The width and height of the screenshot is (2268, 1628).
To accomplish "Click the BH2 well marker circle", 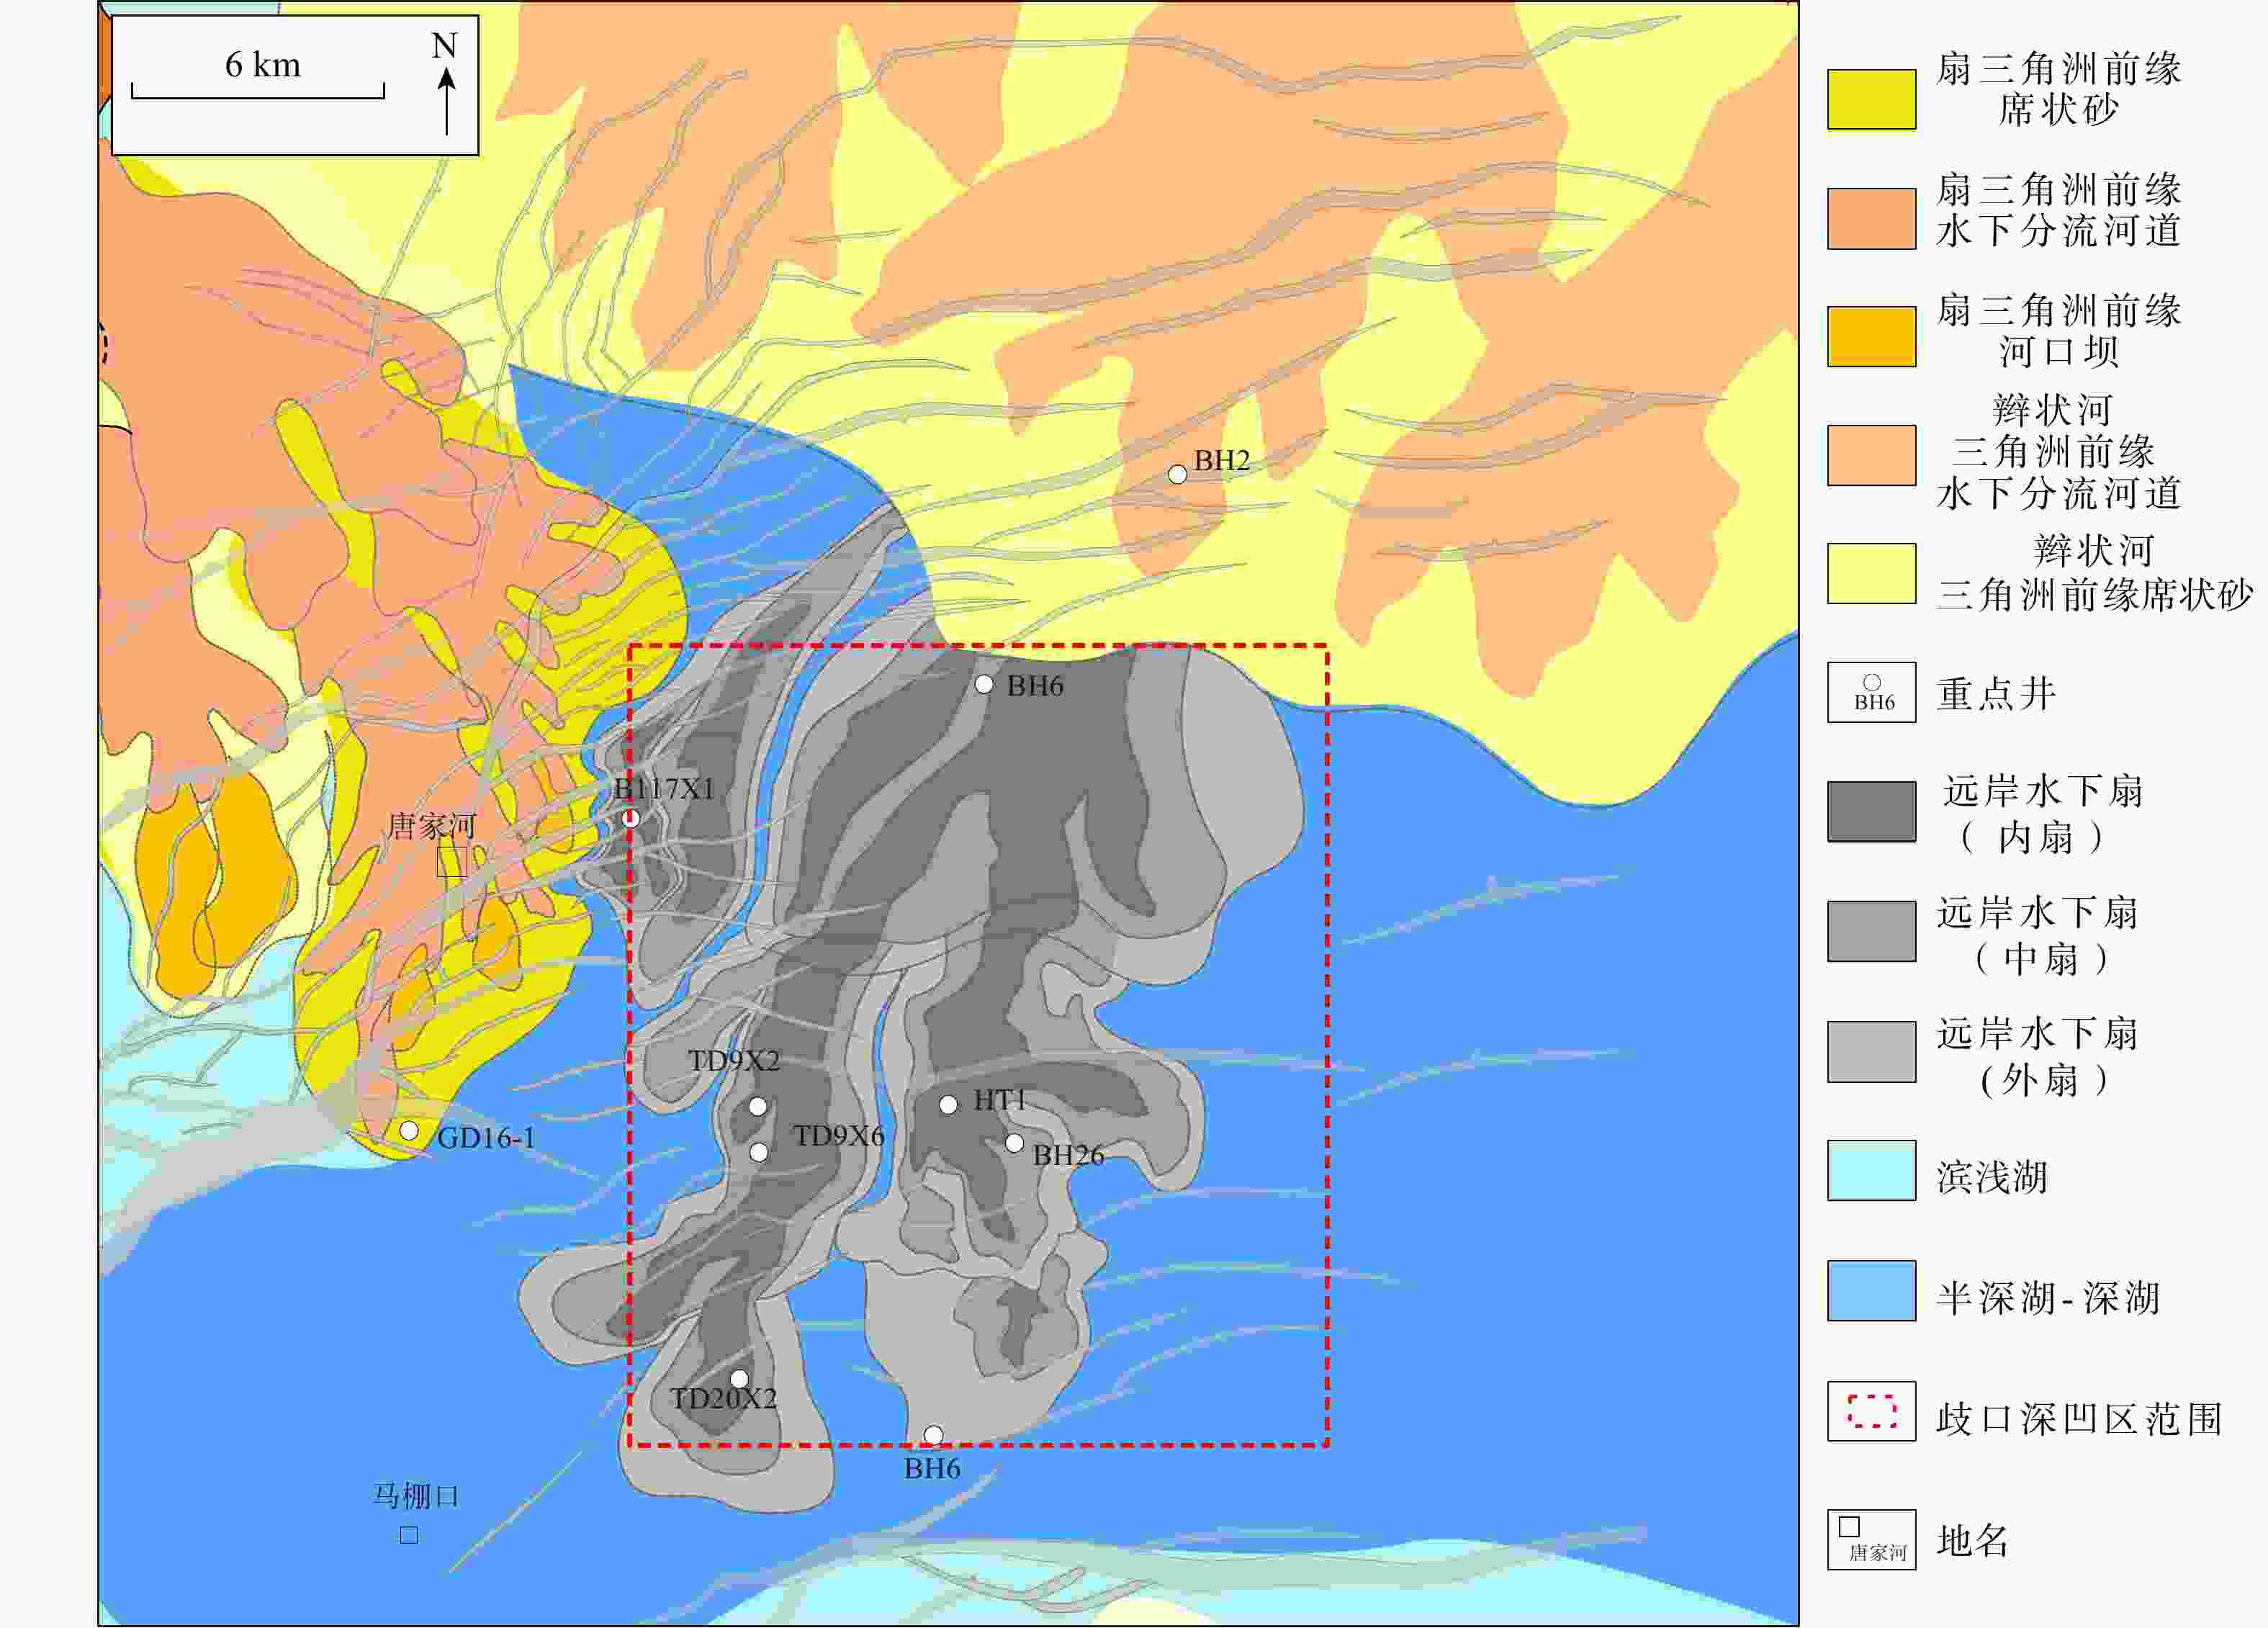I will pos(1178,474).
